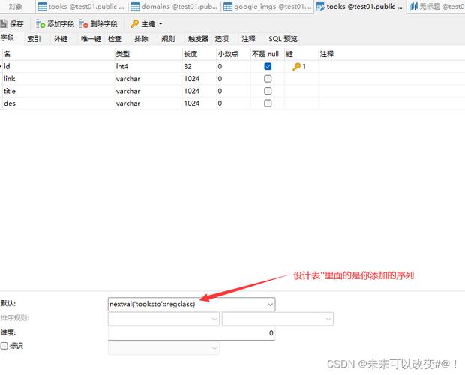Viewport: 465px width, 375px height.
Task: Click the Save (保存) toolbar button
Action: tap(12, 24)
